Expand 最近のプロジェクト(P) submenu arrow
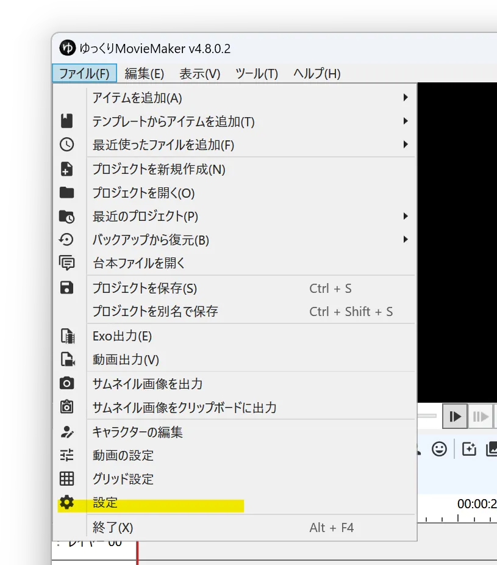 click(406, 216)
